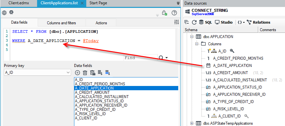Select A_RISK_LEVEL_ID in schema tree
Viewport: 285px width, 126px height.
(x=228, y=109)
